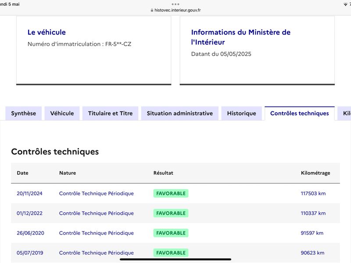This screenshot has width=351, height=263.
Task: Click the mileage 117503 km
Action: [313, 193]
